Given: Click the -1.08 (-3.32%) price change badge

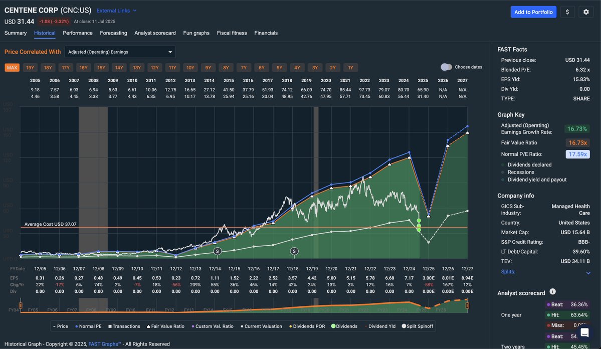Looking at the screenshot, I should pyautogui.click(x=54, y=22).
